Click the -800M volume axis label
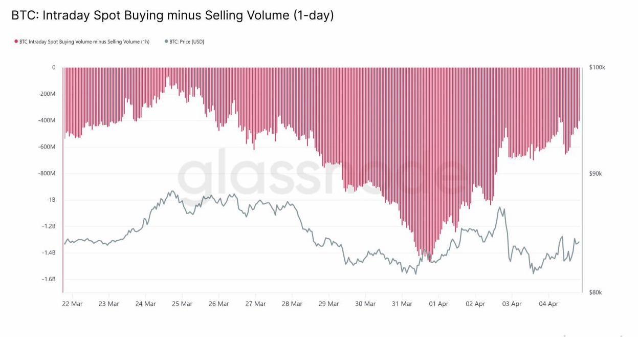Image resolution: width=638 pixels, height=337 pixels. pyautogui.click(x=47, y=173)
